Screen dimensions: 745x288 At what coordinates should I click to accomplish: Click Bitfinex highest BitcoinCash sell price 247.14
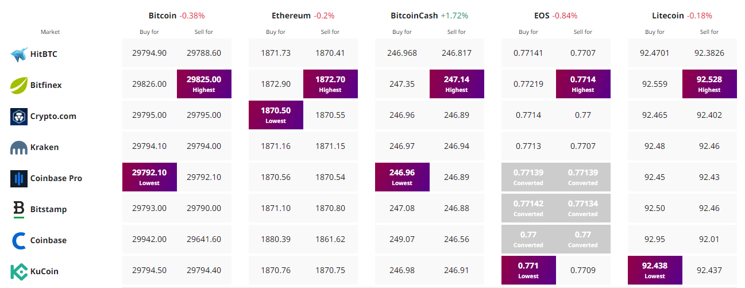click(457, 84)
